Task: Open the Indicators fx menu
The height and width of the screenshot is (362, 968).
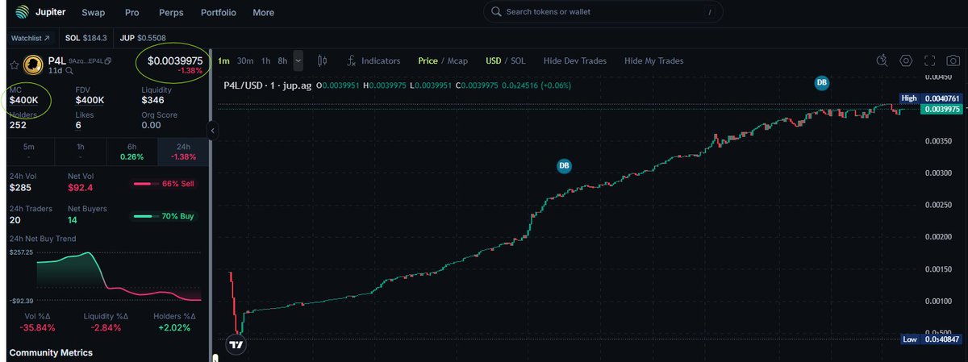Action: click(x=374, y=60)
